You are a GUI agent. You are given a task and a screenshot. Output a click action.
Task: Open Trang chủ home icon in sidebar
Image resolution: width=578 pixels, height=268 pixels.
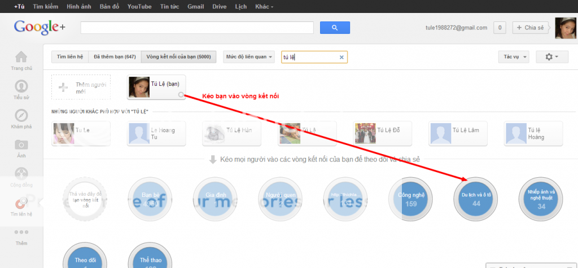tap(21, 57)
